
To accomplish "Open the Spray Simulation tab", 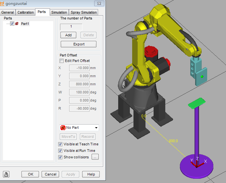I will (x=84, y=12).
